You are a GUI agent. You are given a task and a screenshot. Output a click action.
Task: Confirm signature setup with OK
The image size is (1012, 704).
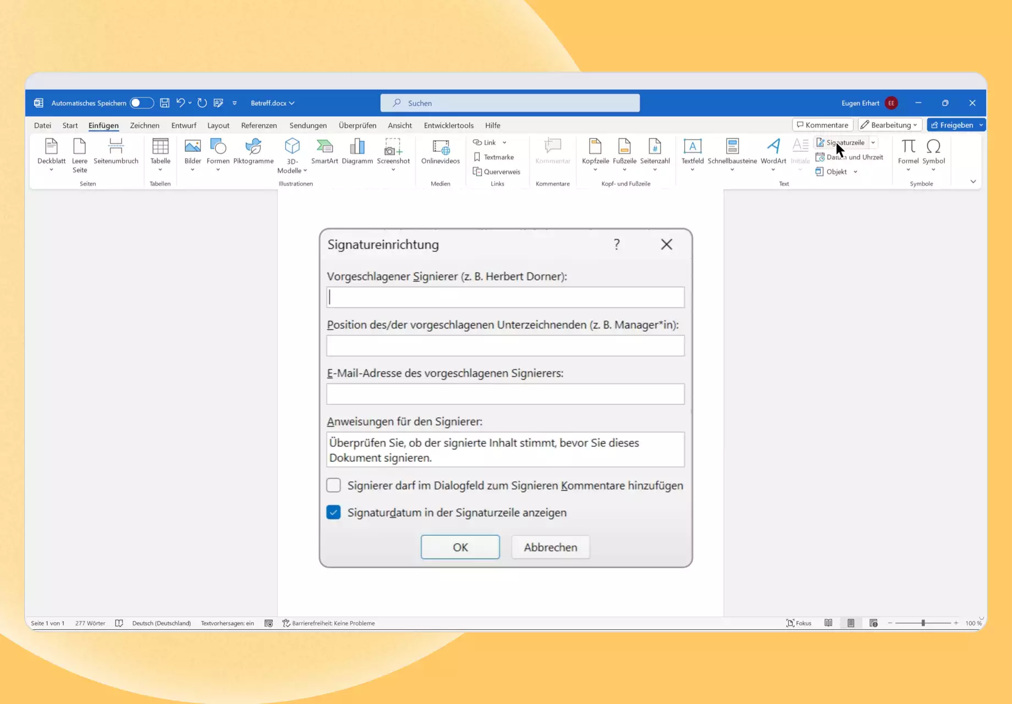(x=460, y=547)
